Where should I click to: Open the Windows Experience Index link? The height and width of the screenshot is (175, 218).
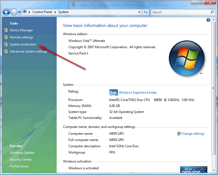click(x=138, y=93)
